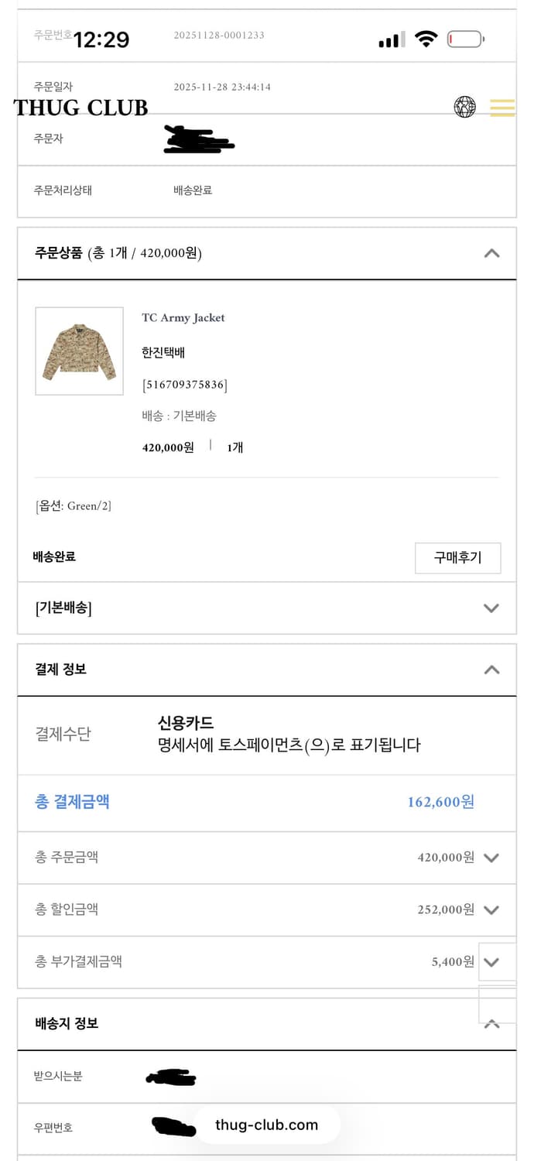Image resolution: width=534 pixels, height=1161 pixels.
Task: Tap the TC Army Jacket product thumbnail
Action: point(79,351)
